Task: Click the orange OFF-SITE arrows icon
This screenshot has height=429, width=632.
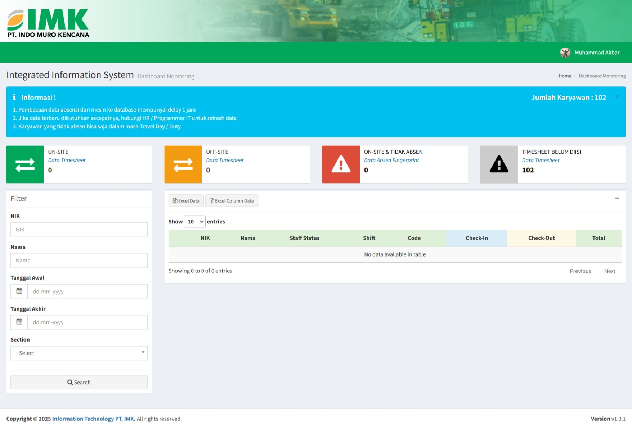Action: pyautogui.click(x=183, y=164)
